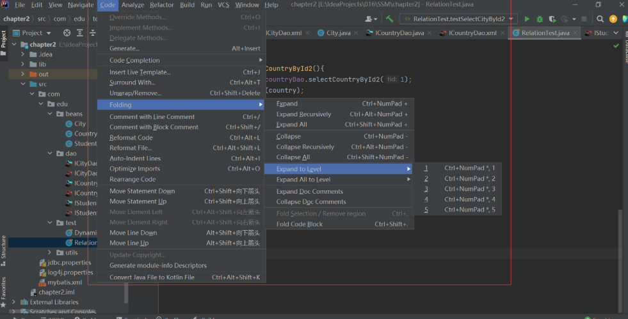Choose Reformat Code menu entry
The height and width of the screenshot is (319, 628).
181,137
